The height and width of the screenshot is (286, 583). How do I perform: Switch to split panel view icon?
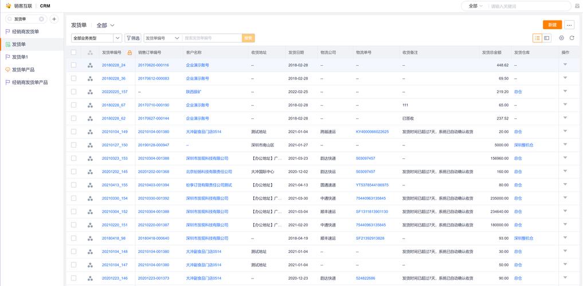click(x=546, y=38)
